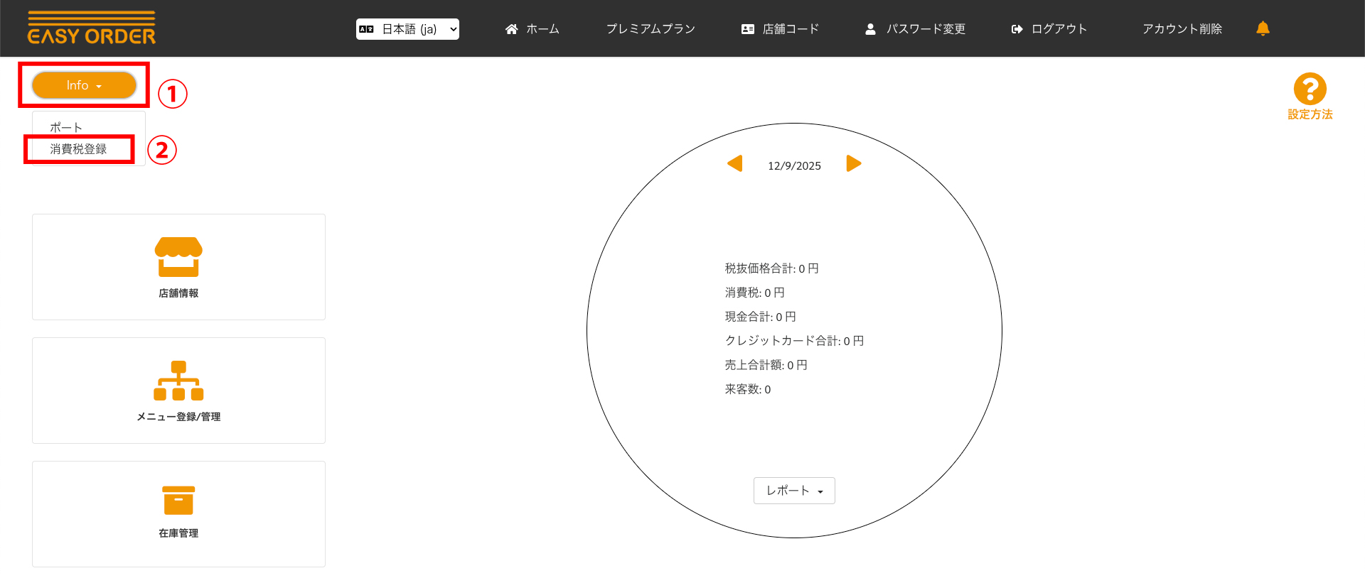The image size is (1365, 578).
Task: Open menu registration hierarchy icon
Action: (x=178, y=381)
